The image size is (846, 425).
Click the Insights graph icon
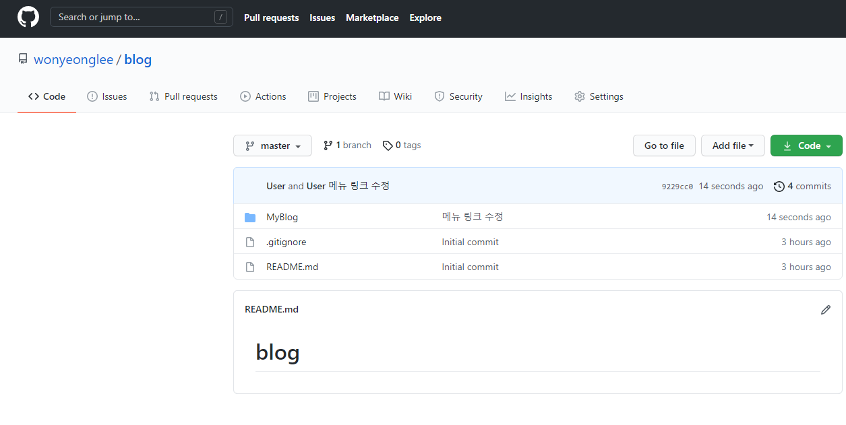(x=510, y=96)
